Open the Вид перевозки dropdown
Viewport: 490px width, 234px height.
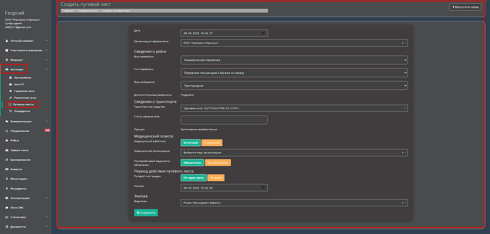(x=294, y=60)
